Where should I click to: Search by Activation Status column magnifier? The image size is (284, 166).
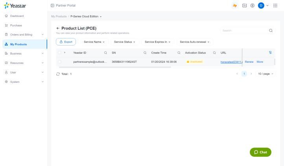pyautogui.click(x=214, y=53)
